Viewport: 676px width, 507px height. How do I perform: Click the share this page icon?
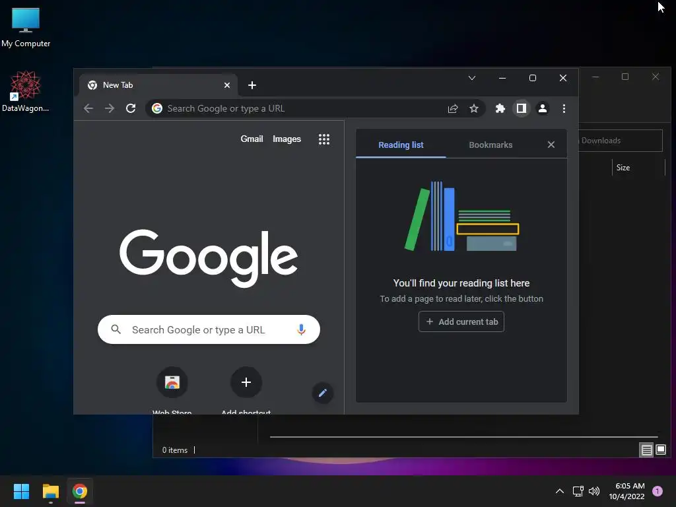pos(453,109)
